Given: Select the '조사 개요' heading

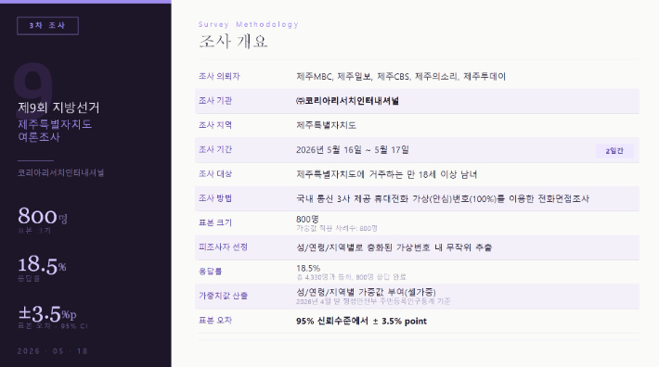Looking at the screenshot, I should (233, 42).
